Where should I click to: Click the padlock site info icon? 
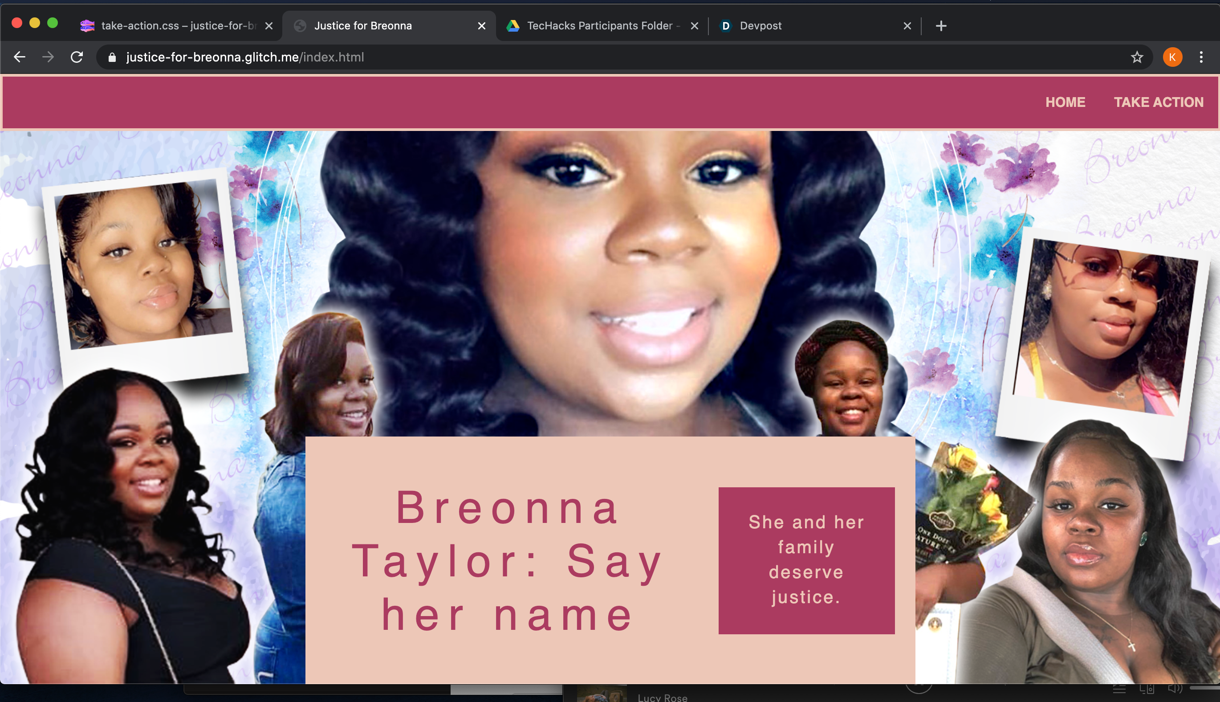click(112, 57)
